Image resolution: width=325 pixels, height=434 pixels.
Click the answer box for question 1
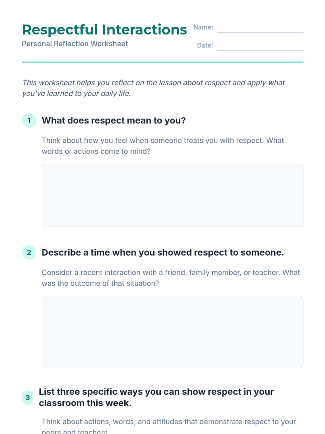pyautogui.click(x=173, y=195)
